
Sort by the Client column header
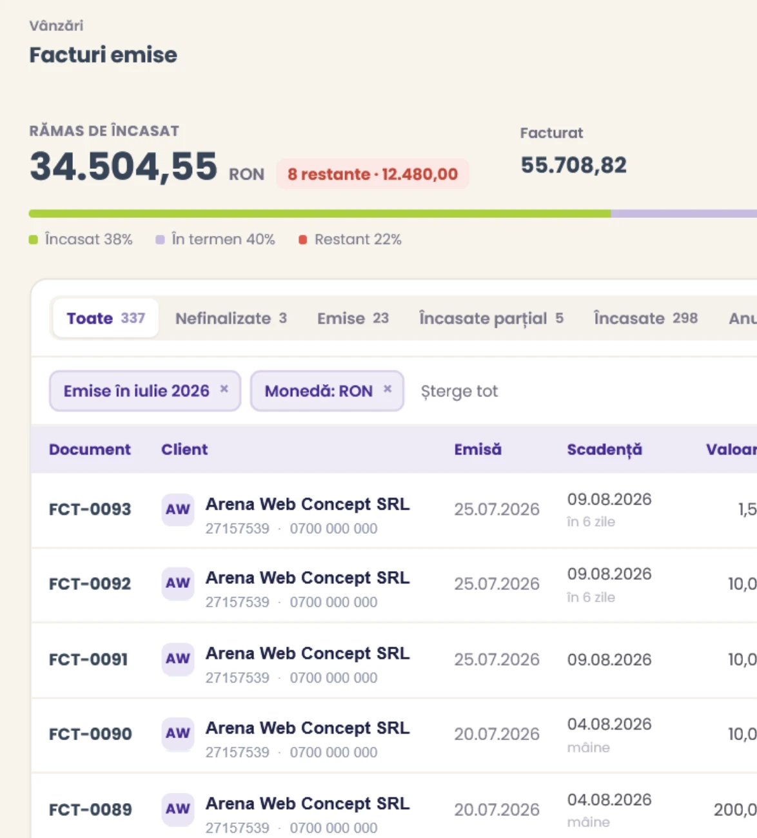click(184, 449)
